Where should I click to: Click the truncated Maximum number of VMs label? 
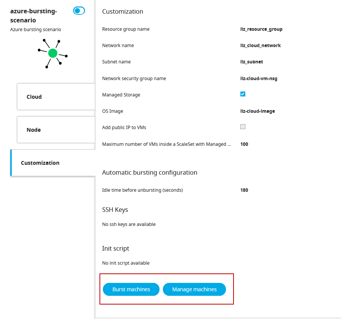pos(166,144)
